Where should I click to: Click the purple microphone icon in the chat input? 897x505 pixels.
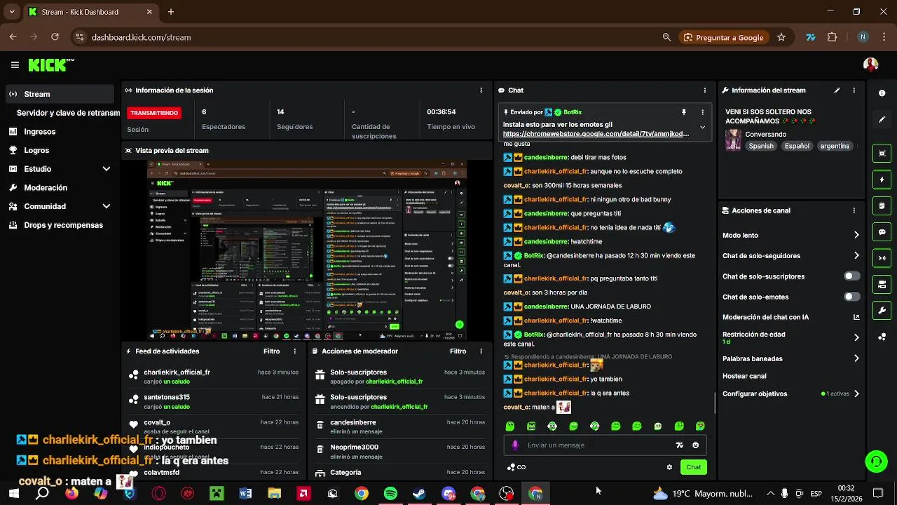(515, 445)
